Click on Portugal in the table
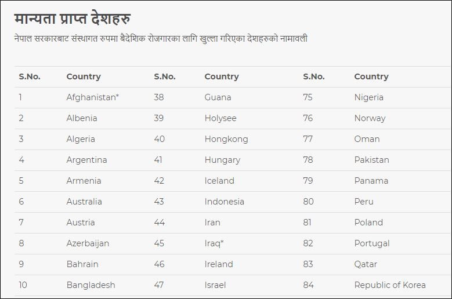The image size is (452, 299). coord(372,243)
